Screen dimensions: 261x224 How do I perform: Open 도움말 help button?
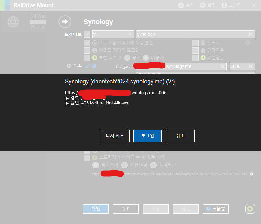tap(216, 209)
